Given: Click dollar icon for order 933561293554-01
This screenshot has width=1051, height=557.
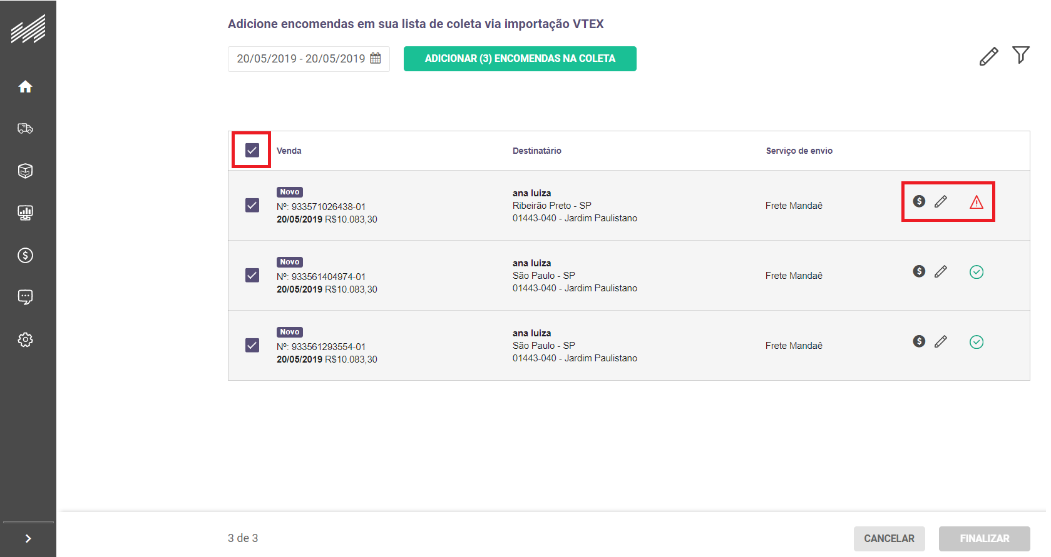Looking at the screenshot, I should click(x=918, y=341).
